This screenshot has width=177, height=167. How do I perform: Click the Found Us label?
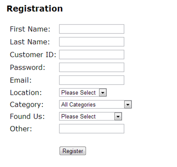27,117
